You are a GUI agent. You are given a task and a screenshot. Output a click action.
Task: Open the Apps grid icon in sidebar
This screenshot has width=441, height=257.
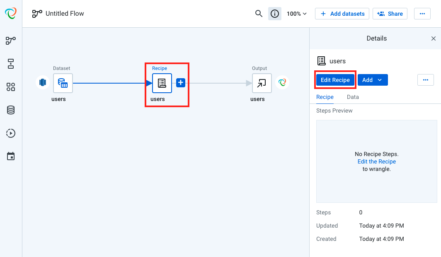tap(10, 87)
